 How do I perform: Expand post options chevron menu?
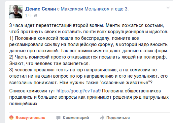[x=168, y=8]
